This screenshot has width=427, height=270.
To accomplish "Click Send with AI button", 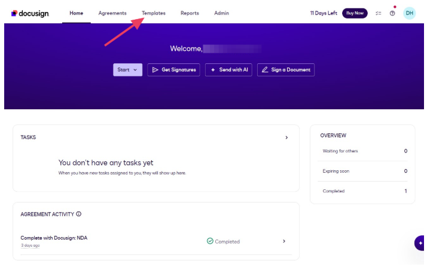I will (x=228, y=70).
